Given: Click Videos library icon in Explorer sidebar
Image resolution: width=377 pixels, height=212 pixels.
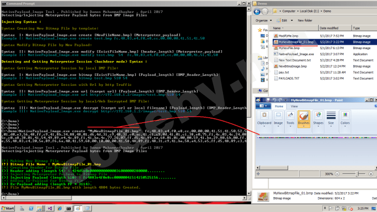Looking at the screenshot, I should [263, 80].
